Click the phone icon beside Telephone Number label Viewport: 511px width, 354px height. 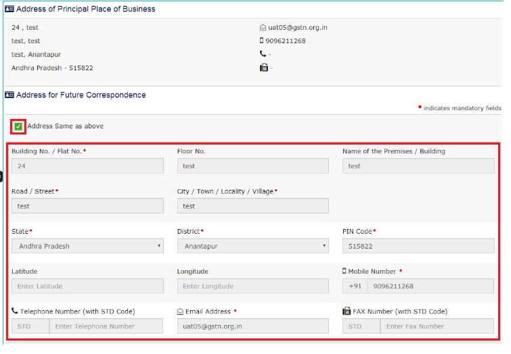click(x=15, y=311)
